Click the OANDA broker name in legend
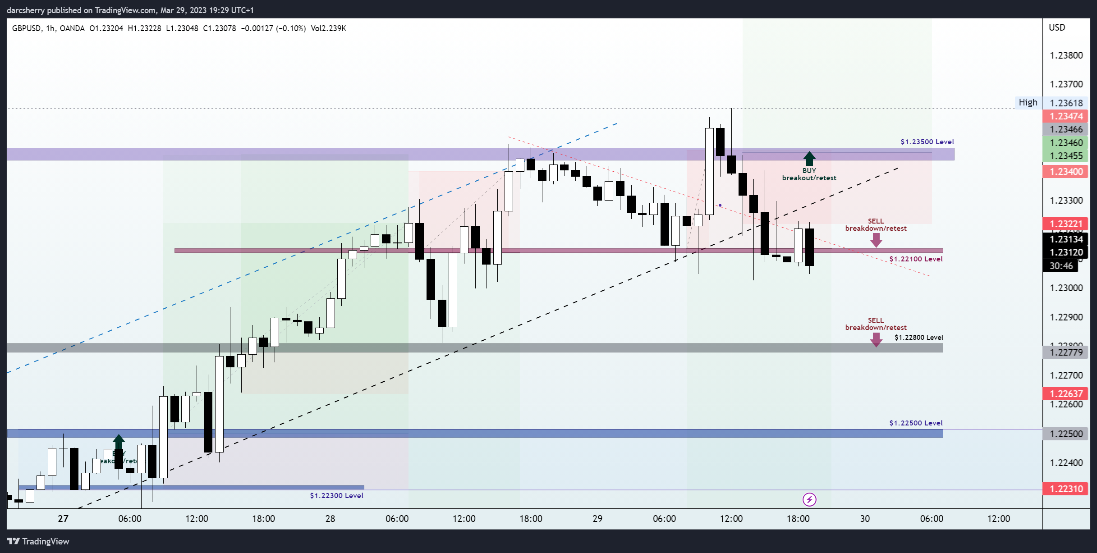Image resolution: width=1097 pixels, height=553 pixels. [x=72, y=28]
